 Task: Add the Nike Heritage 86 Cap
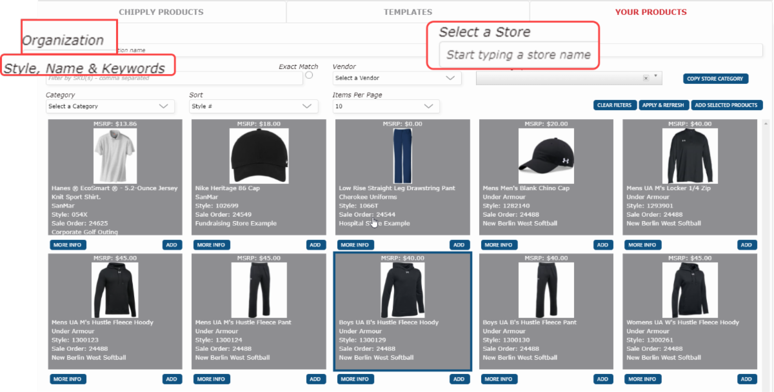pos(316,245)
